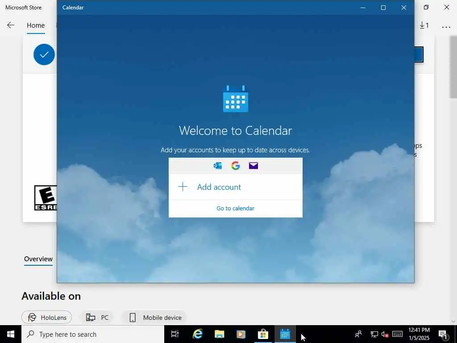Click the Go to calendar link

(x=235, y=208)
